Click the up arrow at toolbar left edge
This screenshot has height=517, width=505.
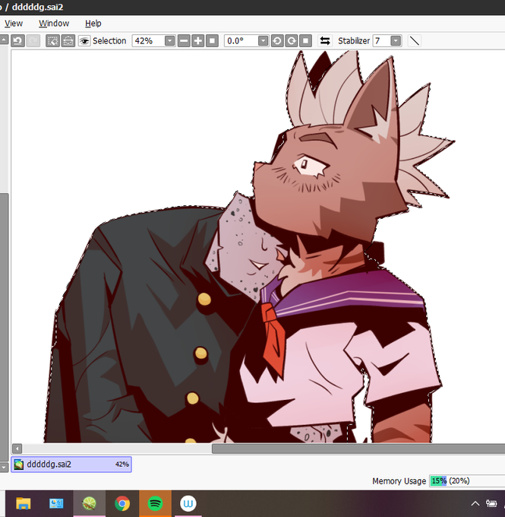[4, 40]
